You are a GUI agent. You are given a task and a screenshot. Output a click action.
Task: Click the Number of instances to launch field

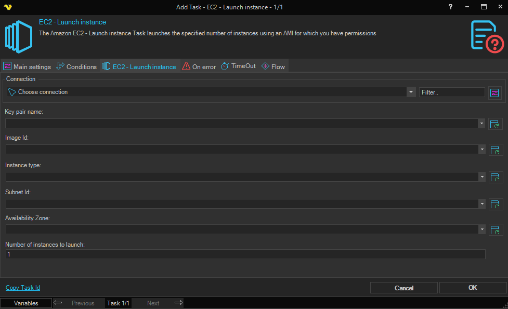click(245, 254)
